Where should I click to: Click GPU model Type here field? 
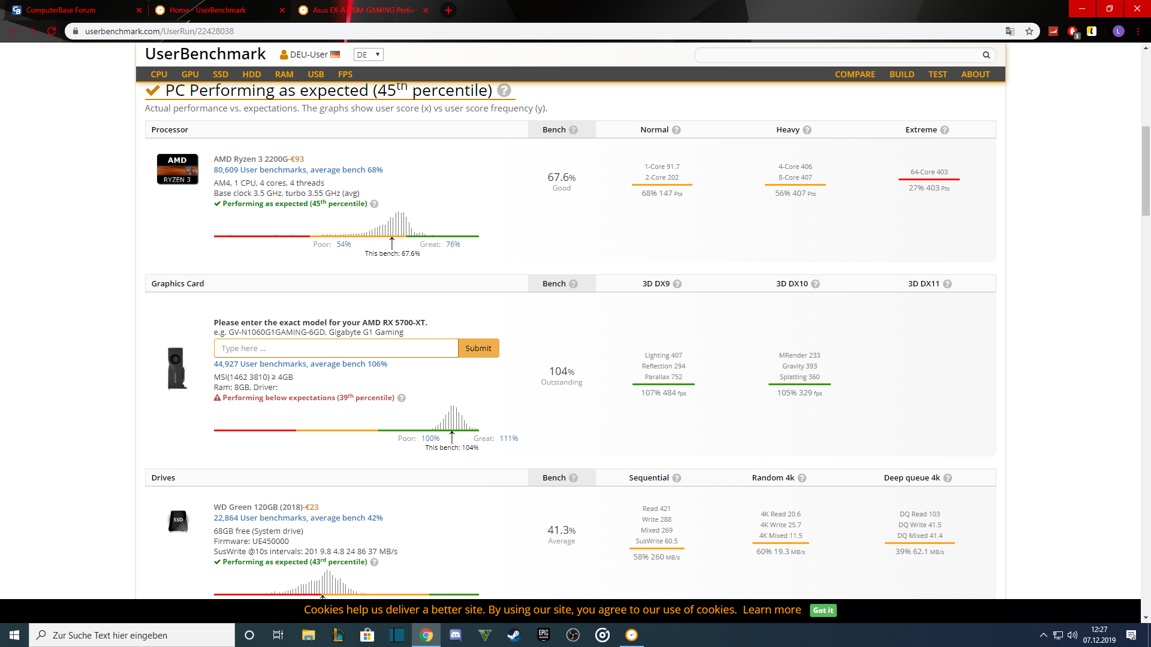(x=336, y=348)
